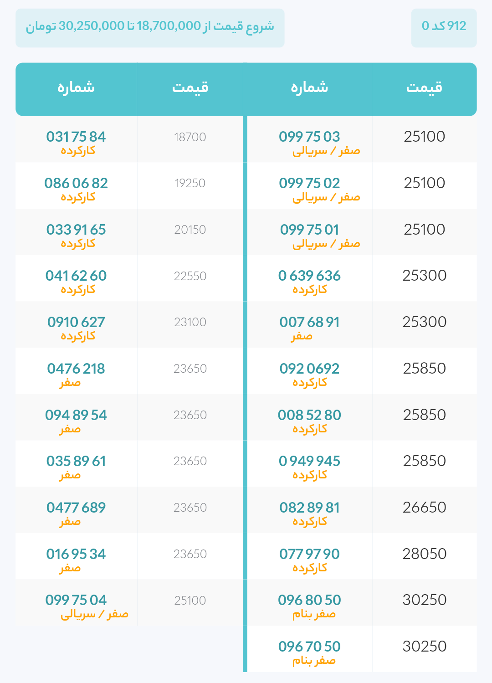Open number 077 97 90 listing
The width and height of the screenshot is (492, 683).
tap(309, 554)
